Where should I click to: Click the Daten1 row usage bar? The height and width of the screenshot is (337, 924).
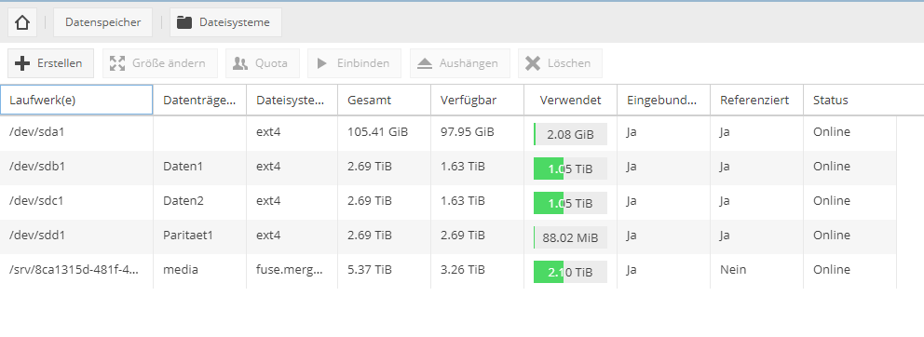click(570, 168)
